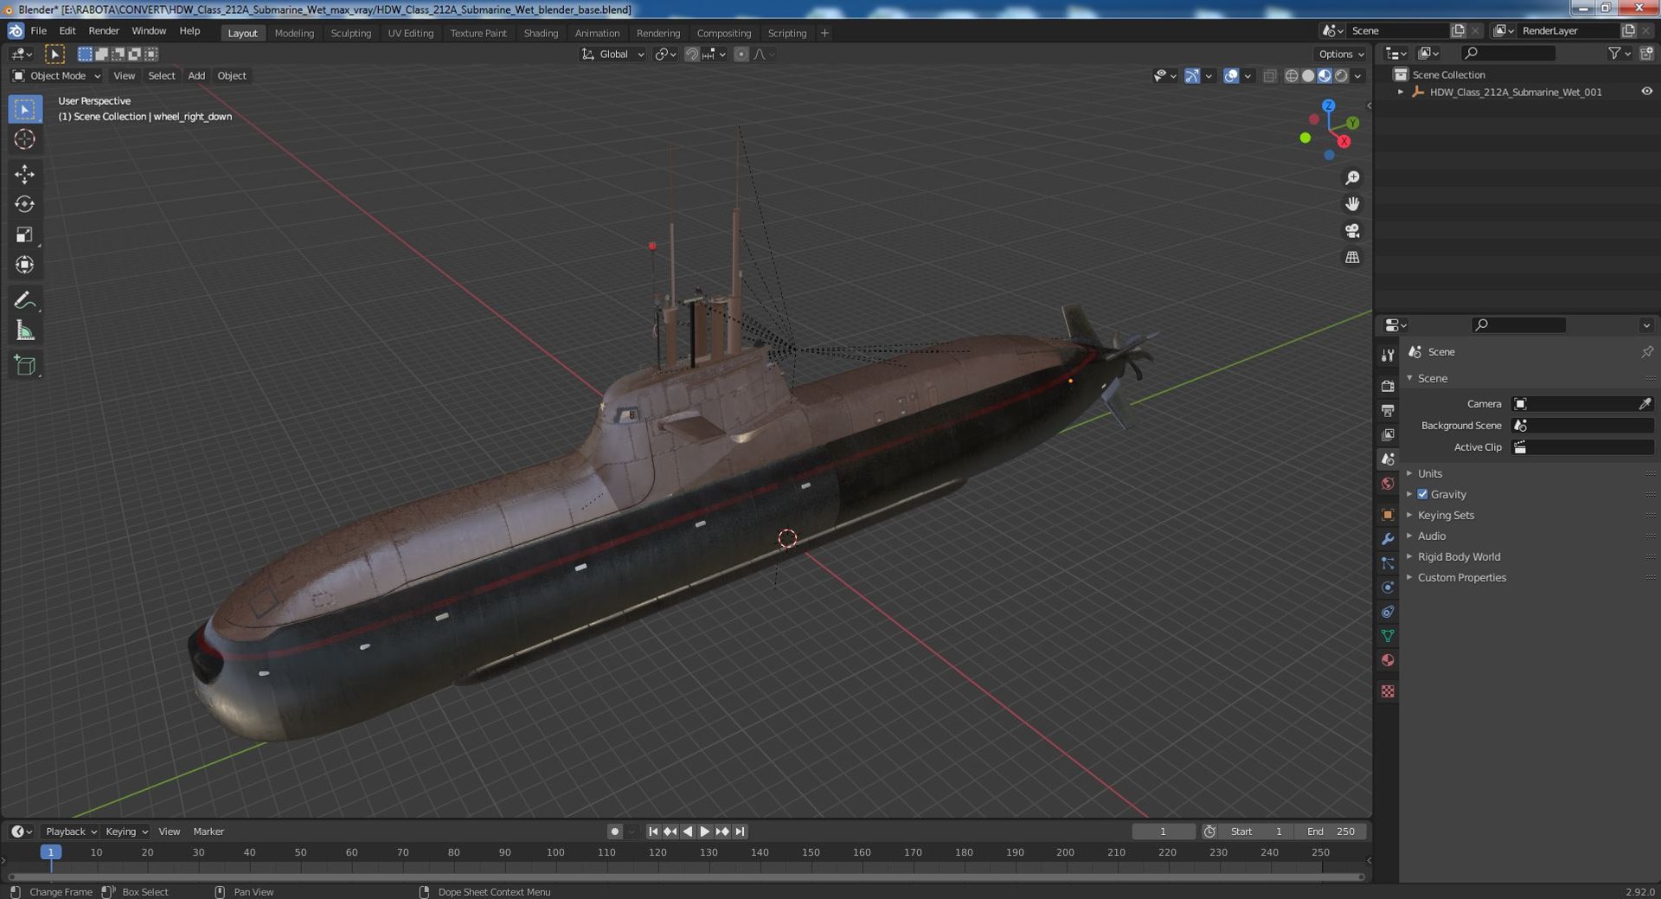
Task: Click the zoom viewport magnifier icon
Action: [1352, 177]
